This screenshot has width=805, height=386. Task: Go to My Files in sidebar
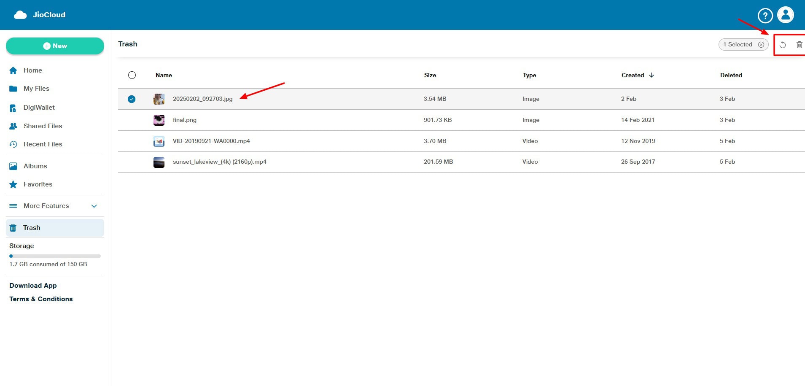[x=36, y=89]
